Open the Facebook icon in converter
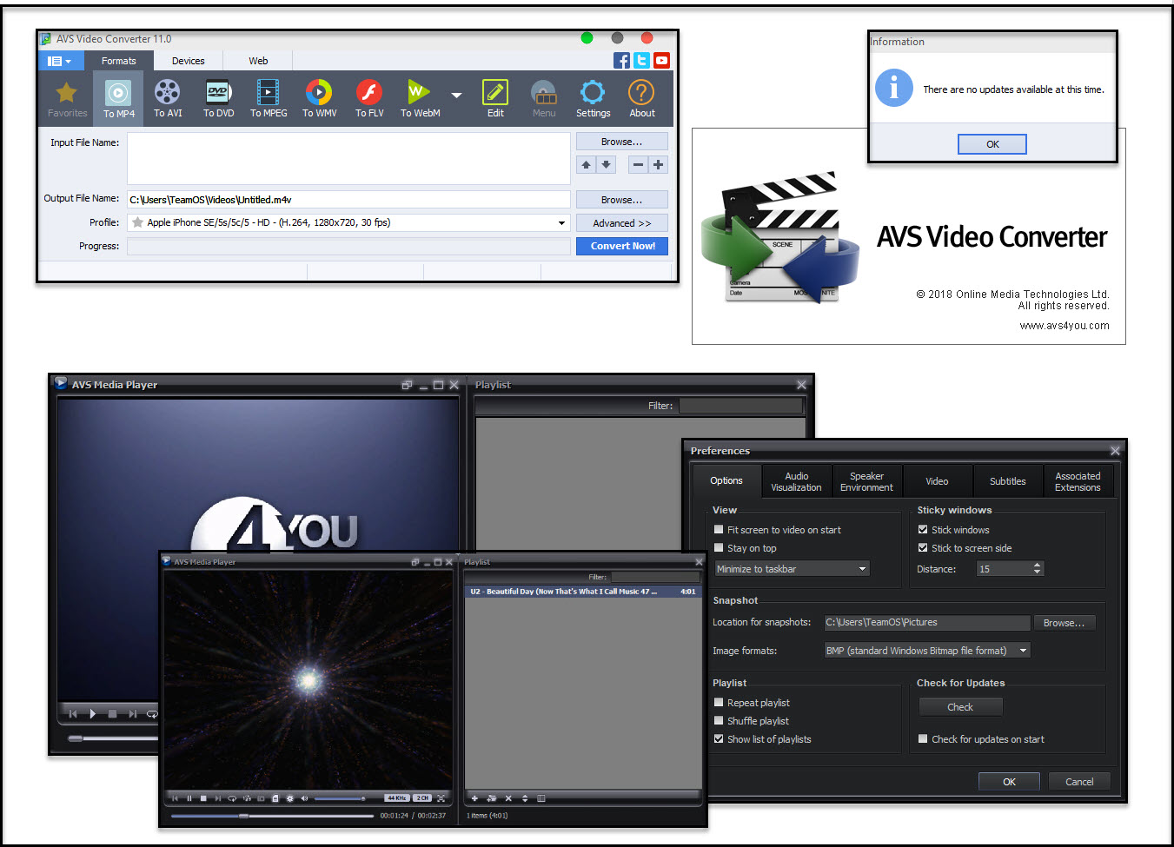The image size is (1174, 847). (x=621, y=60)
